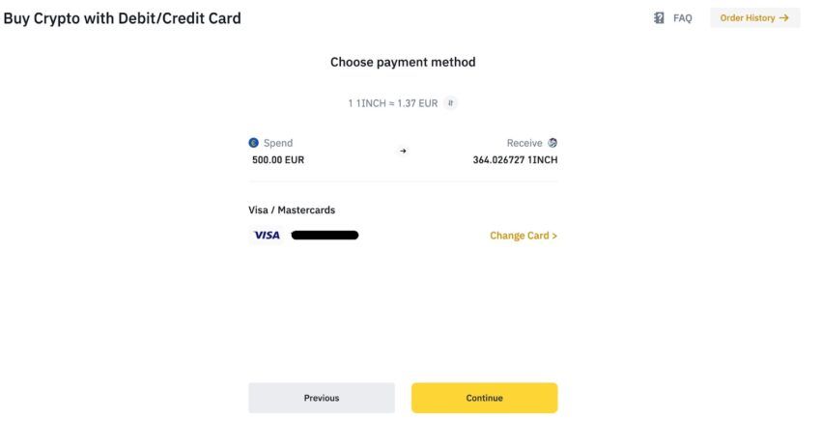
Task: Select the masked Visa card number
Action: [325, 235]
